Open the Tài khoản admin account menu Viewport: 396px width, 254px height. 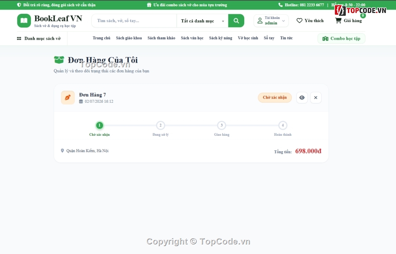coord(271,20)
